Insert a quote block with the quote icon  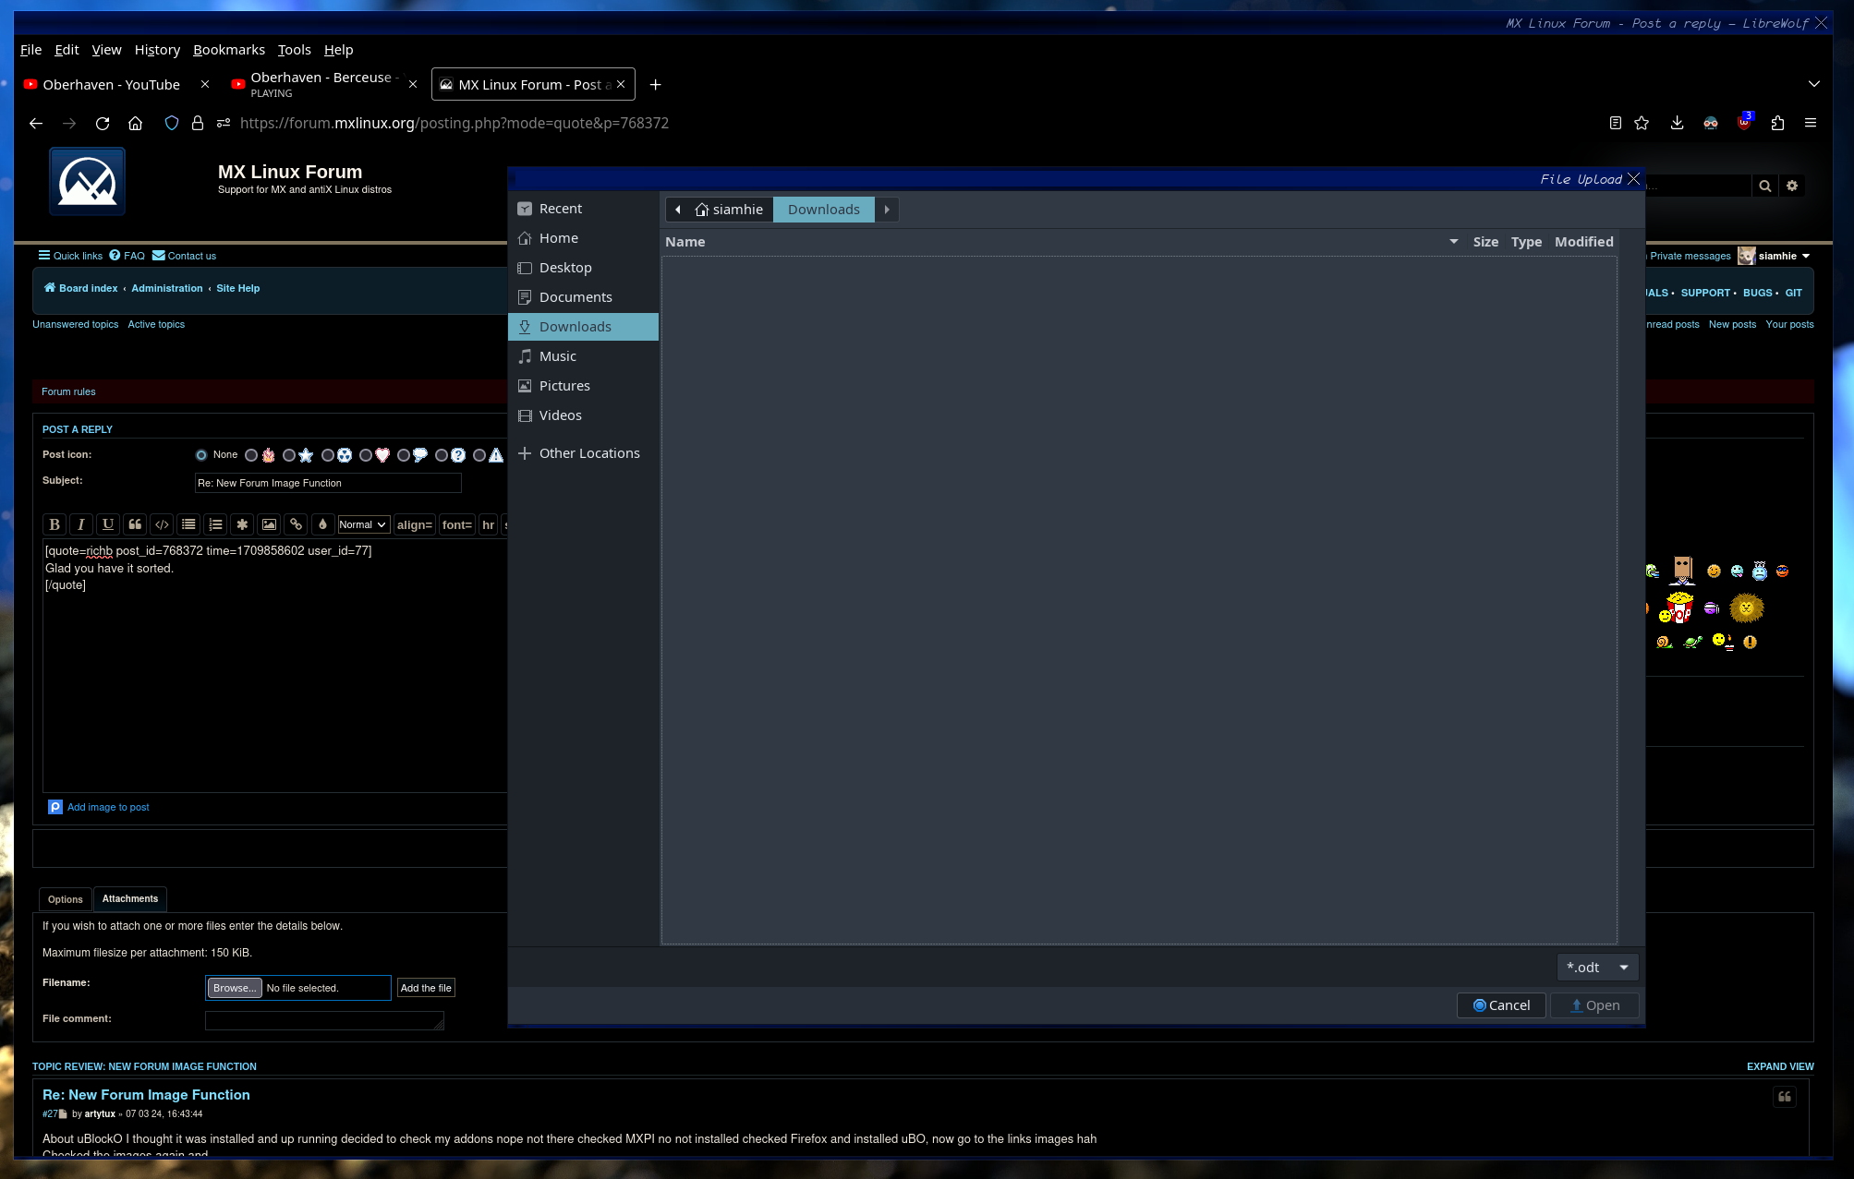tap(135, 524)
